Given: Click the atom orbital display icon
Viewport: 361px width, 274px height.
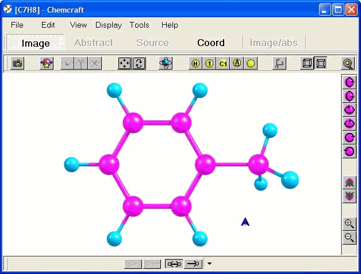Looking at the screenshot, I should click(166, 63).
